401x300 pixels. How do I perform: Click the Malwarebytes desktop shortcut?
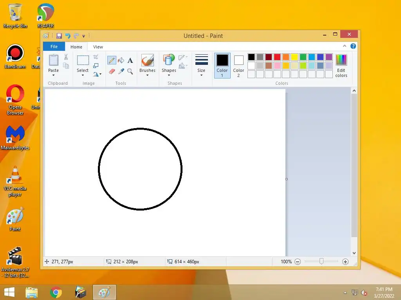click(x=15, y=138)
